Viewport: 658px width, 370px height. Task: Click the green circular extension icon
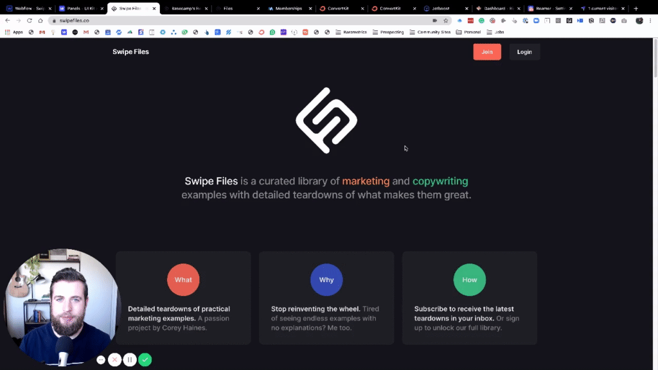pos(481,20)
